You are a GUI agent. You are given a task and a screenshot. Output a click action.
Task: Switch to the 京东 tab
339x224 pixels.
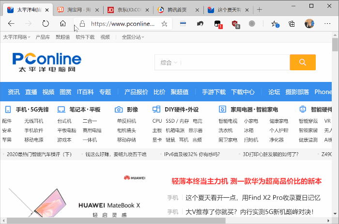coord(128,10)
